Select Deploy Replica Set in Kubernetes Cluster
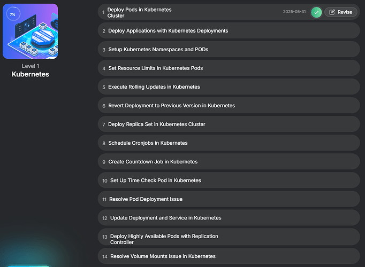365x267 pixels. tap(156, 124)
